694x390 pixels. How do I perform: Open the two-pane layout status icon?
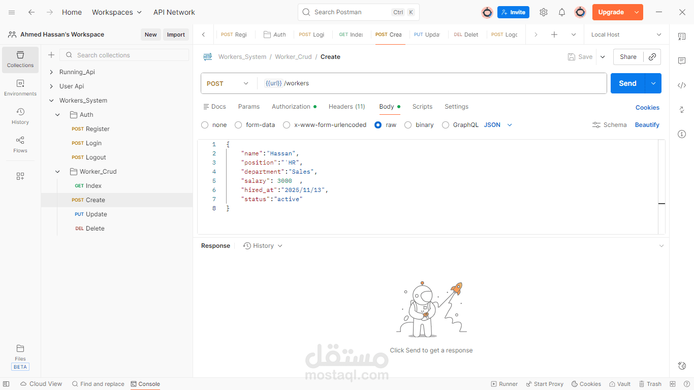(673, 384)
